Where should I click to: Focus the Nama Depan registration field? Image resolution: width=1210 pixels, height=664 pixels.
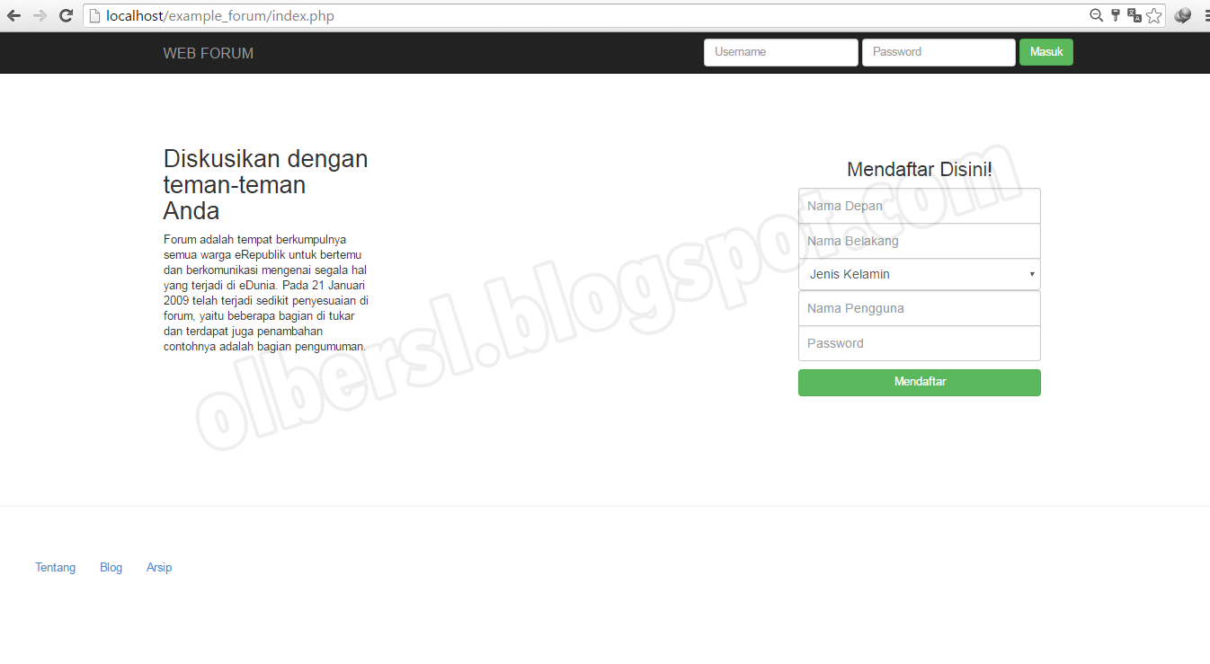pyautogui.click(x=919, y=206)
